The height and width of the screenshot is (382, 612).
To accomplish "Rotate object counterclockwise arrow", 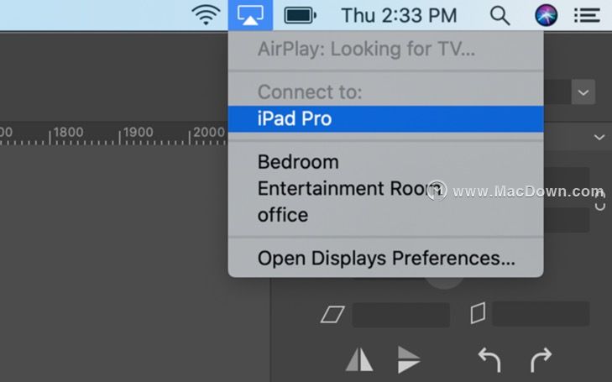I will tap(489, 359).
